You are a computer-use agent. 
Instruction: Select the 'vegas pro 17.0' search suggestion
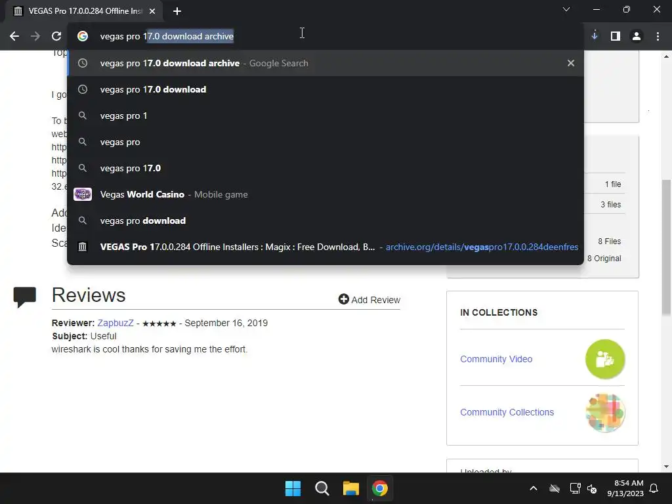coord(325,169)
